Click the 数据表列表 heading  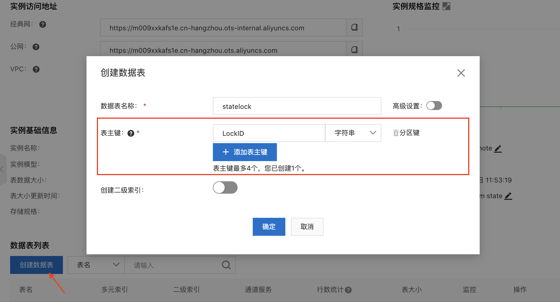click(x=30, y=245)
